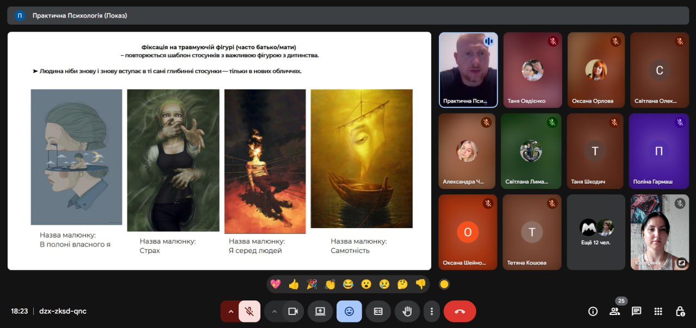Screen dimensions: 696x328
Task: Open the three-dot more options menu
Action: pyautogui.click(x=432, y=311)
